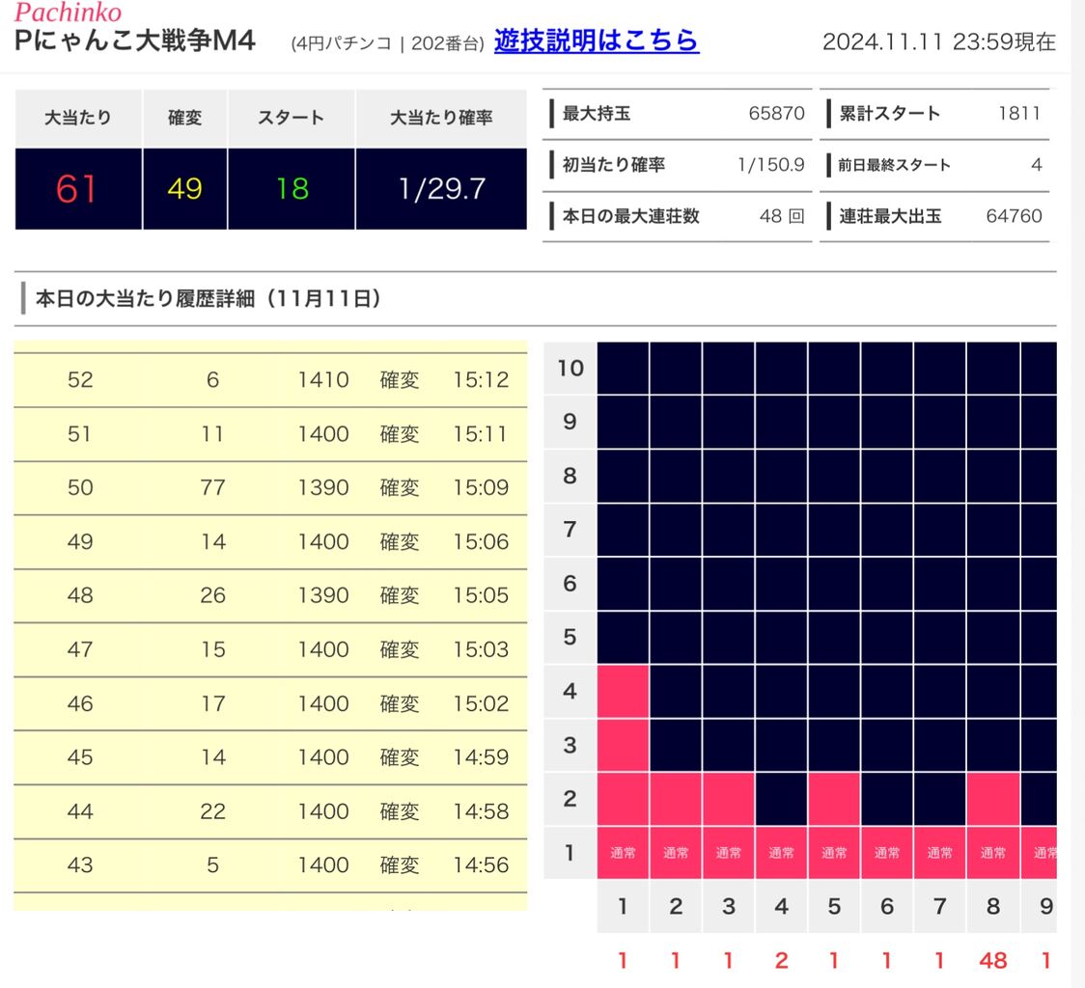Click the 通常 cell in chart column 2
Viewport: 1085px width, 988px height.
pyautogui.click(x=676, y=853)
